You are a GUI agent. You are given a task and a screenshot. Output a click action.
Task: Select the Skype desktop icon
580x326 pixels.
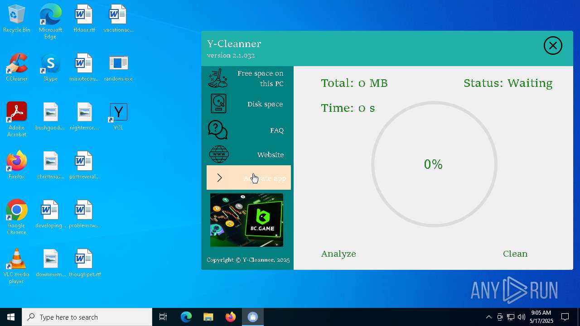(50, 68)
